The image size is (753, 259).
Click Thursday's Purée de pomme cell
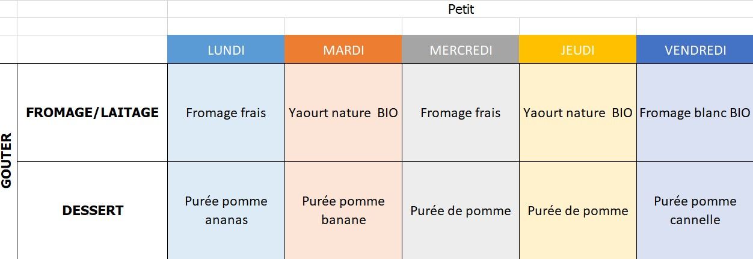577,210
